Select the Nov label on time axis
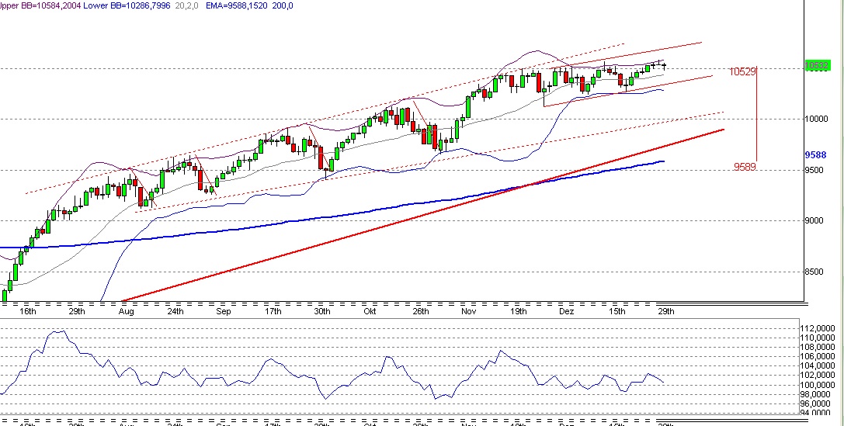 click(468, 311)
